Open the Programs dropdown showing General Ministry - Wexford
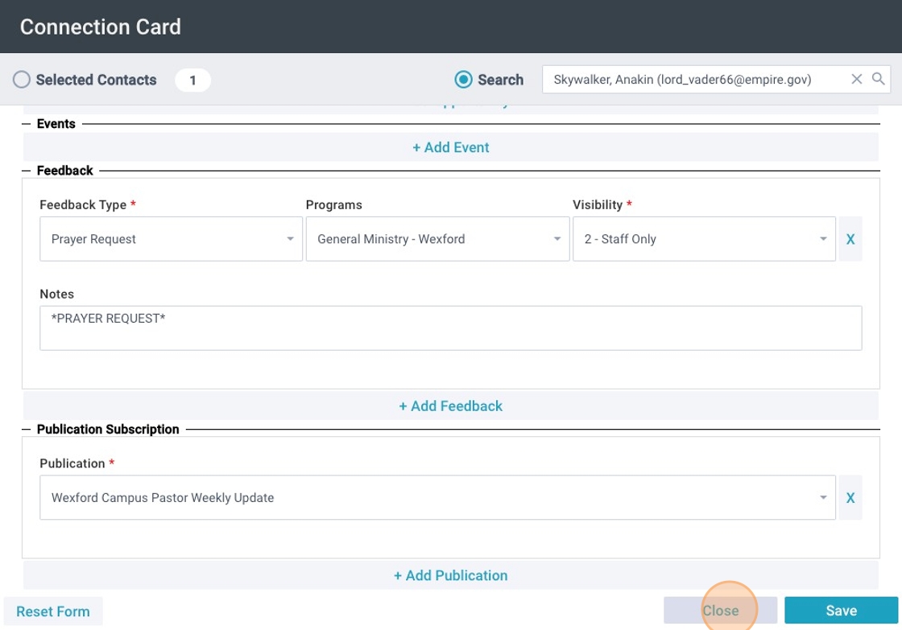The width and height of the screenshot is (902, 630). [438, 239]
